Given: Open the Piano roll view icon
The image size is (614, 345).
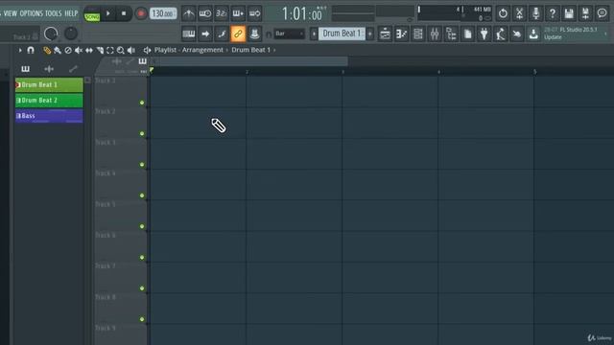Looking at the screenshot, I should (401, 34).
